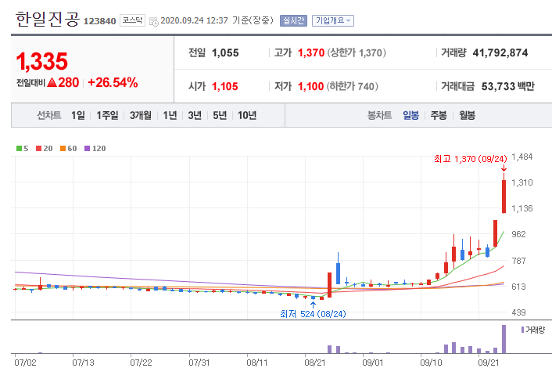Click the 코스닥 market badge
The height and width of the screenshot is (379, 552).
pyautogui.click(x=131, y=20)
